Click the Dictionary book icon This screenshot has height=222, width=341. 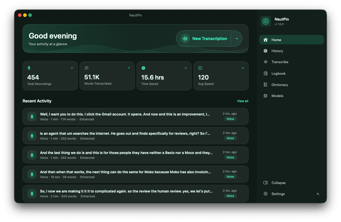pos(265,85)
